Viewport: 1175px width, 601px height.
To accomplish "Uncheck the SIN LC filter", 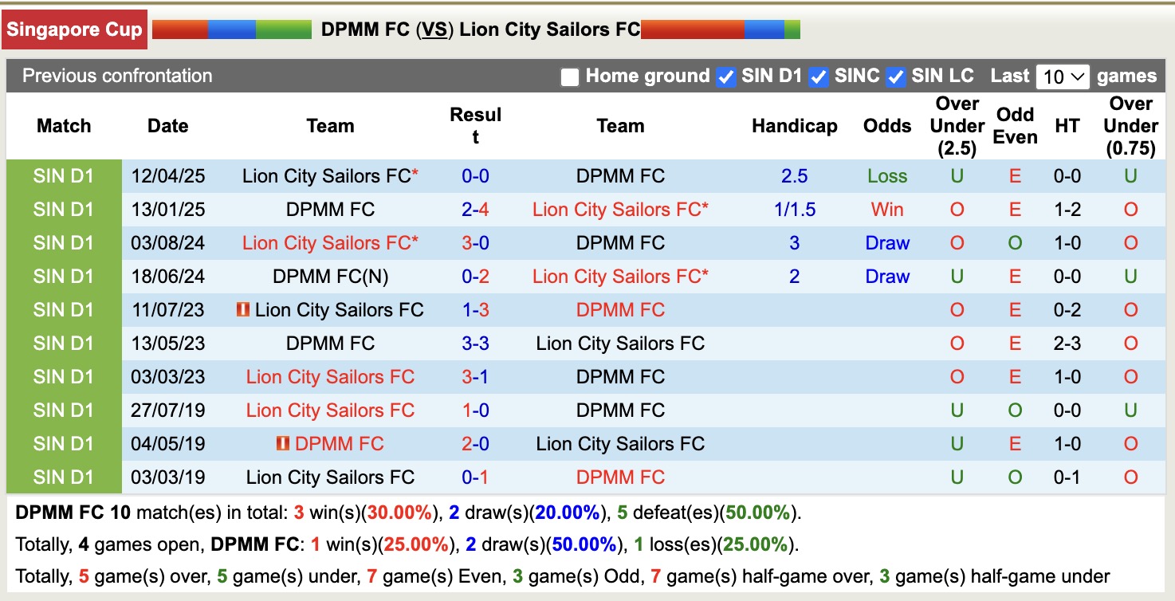I will (897, 77).
